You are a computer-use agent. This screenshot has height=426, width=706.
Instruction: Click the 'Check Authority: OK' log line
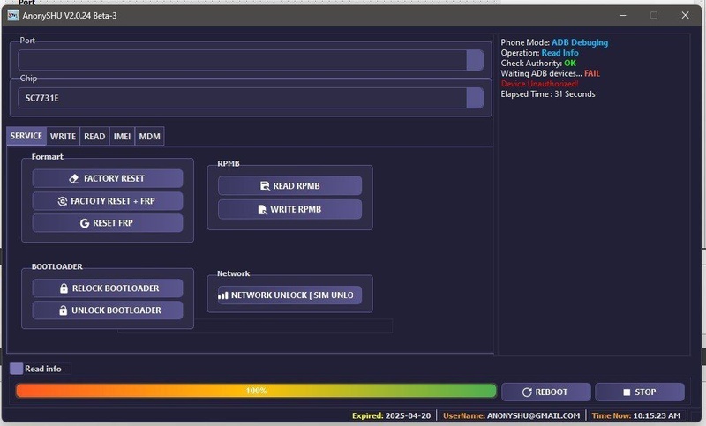[538, 63]
